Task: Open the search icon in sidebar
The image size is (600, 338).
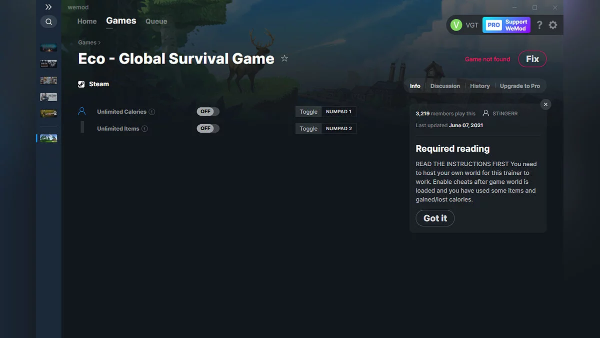Action: (x=48, y=22)
